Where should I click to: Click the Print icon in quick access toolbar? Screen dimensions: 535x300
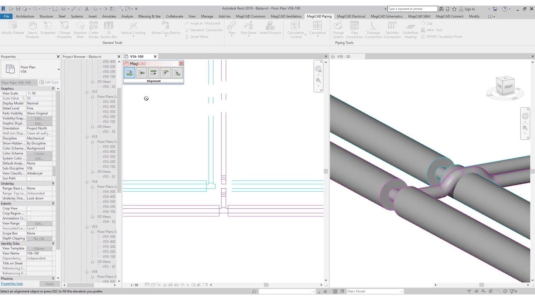click(55, 9)
